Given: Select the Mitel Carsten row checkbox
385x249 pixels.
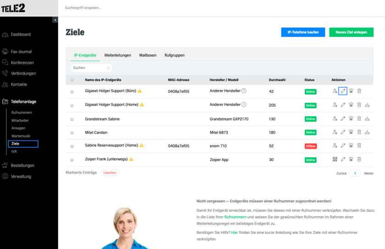Looking at the screenshot, I should pos(72,133).
